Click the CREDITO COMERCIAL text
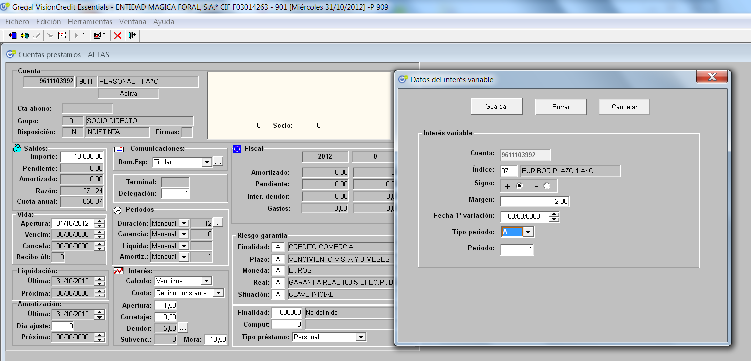 coord(323,247)
